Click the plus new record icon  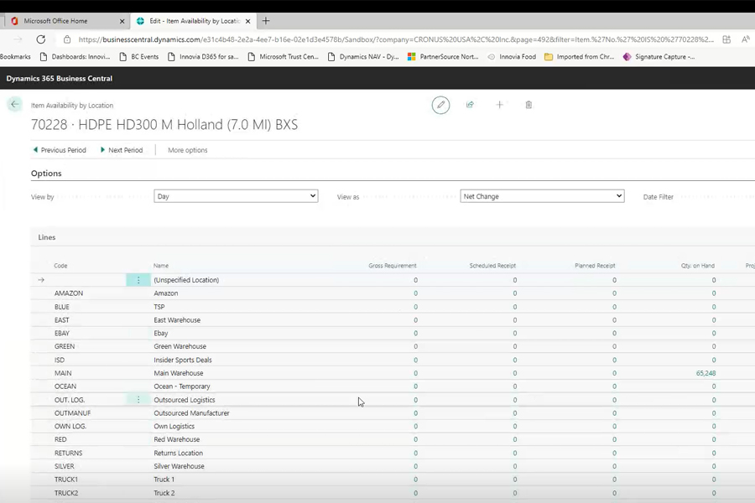(x=499, y=105)
